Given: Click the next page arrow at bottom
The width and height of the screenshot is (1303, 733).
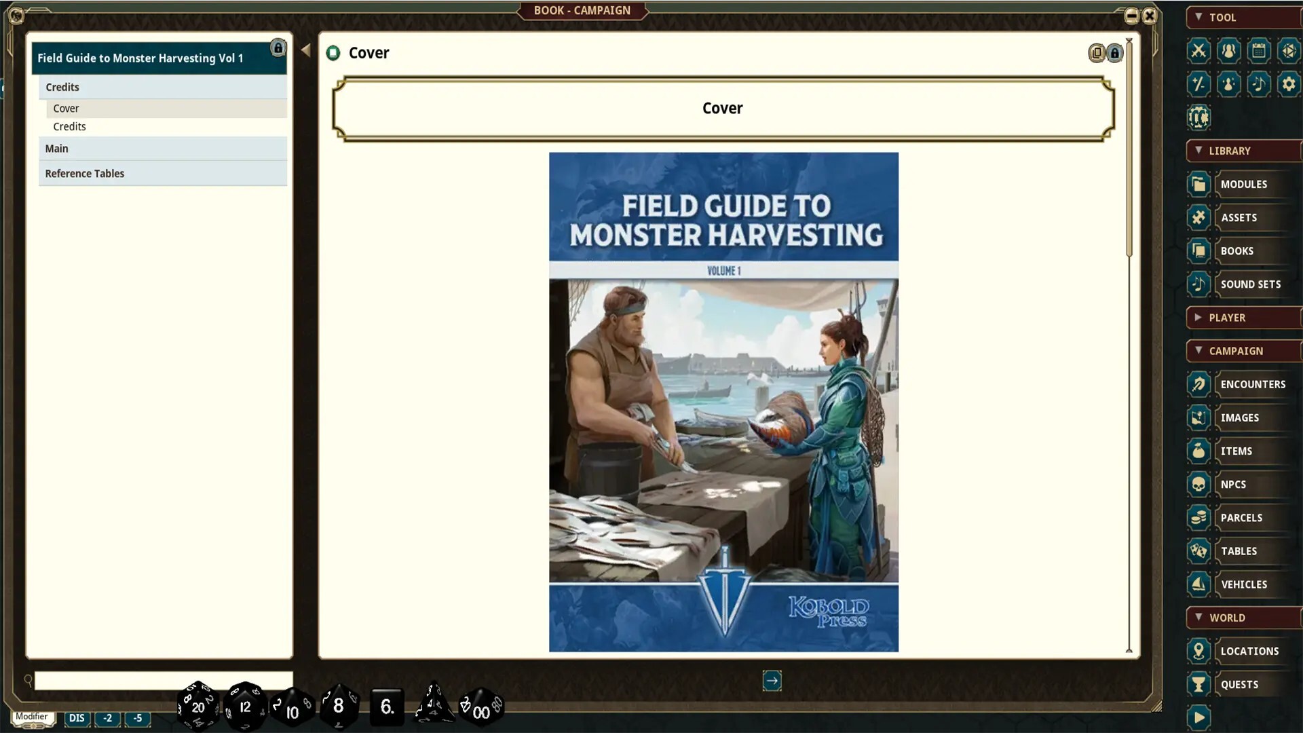Looking at the screenshot, I should 772,681.
